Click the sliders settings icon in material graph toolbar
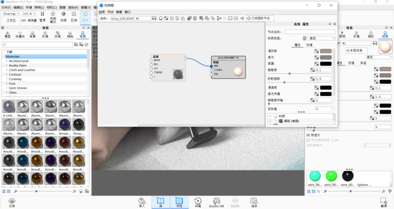 177,18
